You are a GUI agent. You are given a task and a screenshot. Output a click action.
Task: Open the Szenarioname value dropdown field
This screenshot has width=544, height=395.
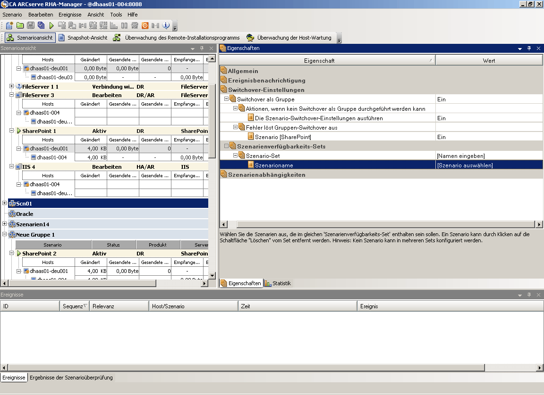(x=488, y=165)
